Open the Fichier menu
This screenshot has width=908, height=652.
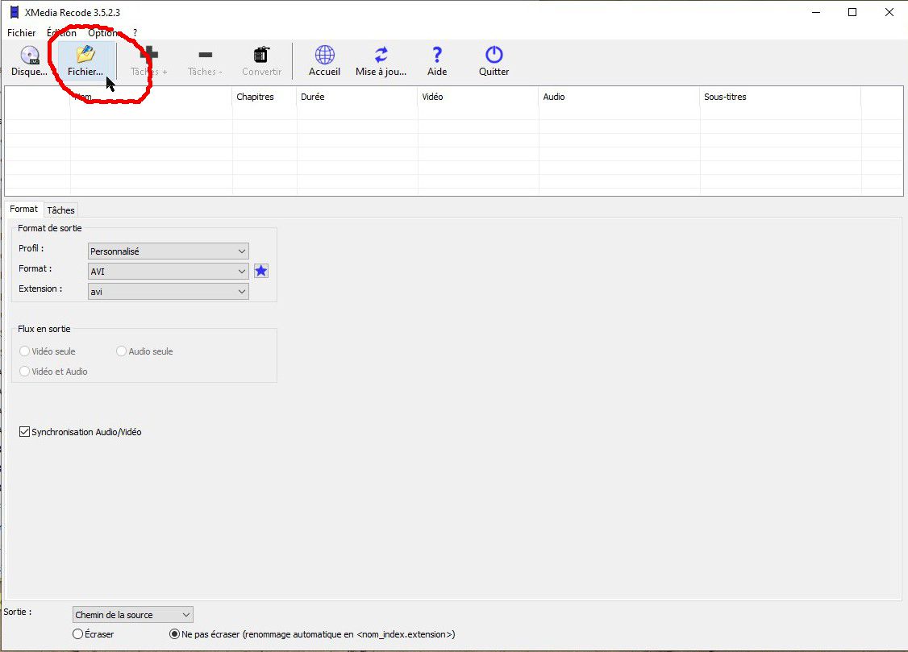(22, 33)
